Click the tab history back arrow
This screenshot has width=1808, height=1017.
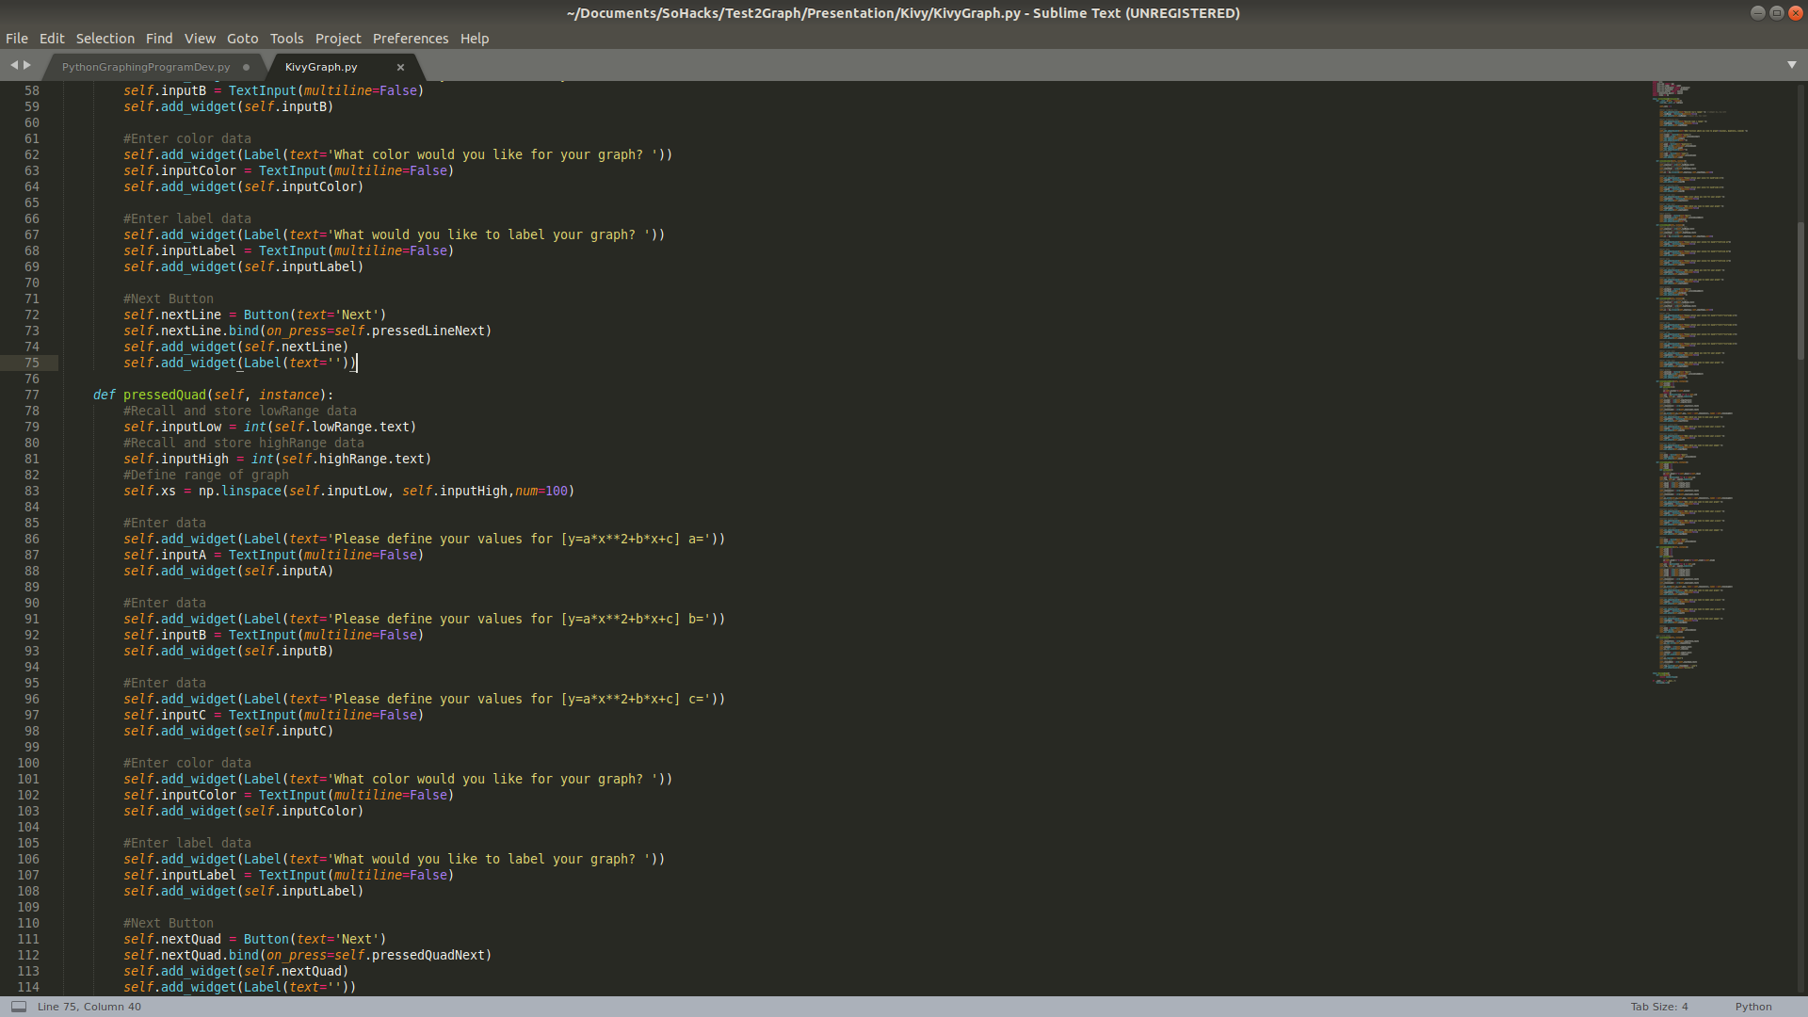pyautogui.click(x=13, y=65)
